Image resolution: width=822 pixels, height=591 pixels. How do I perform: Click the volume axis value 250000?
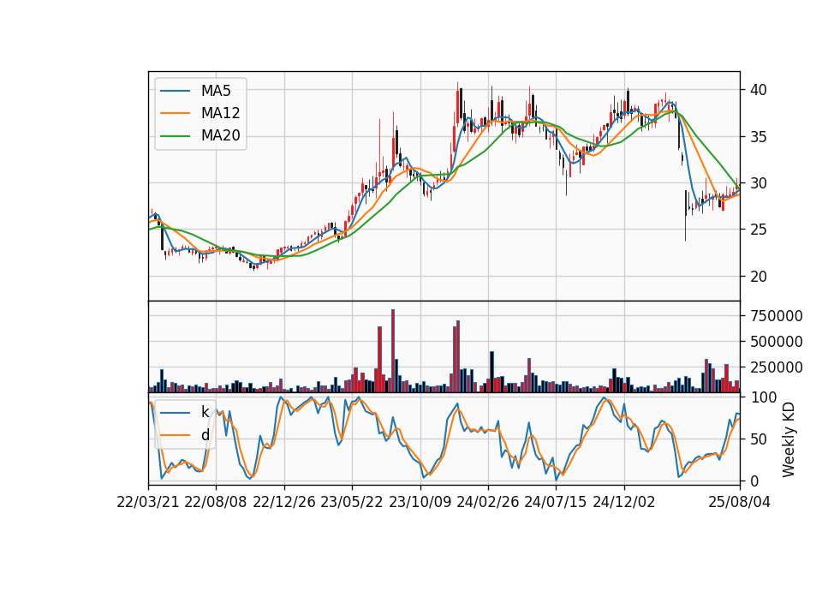point(777,367)
